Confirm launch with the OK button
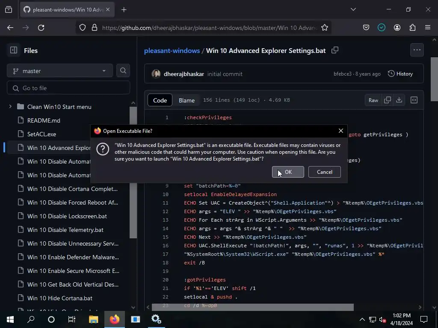Image resolution: width=438 pixels, height=328 pixels. coord(288,172)
